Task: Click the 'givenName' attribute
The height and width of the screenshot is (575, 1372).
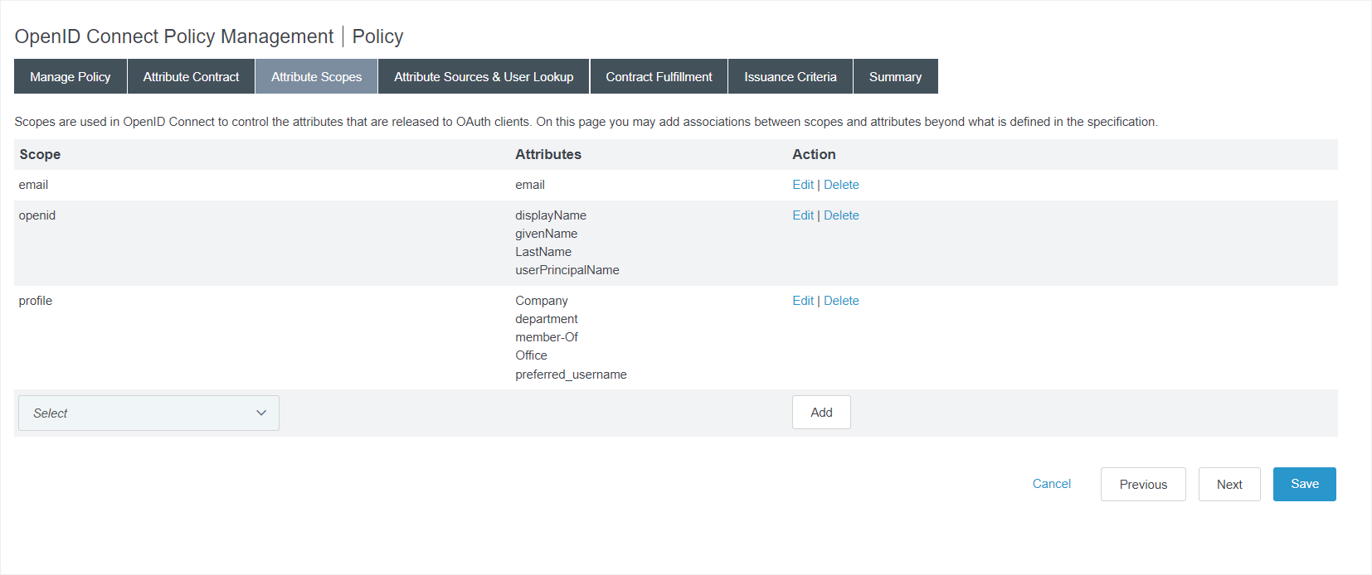Action: point(547,234)
